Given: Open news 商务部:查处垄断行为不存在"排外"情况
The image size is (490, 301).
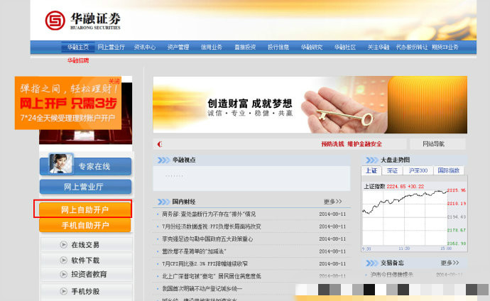Looking at the screenshot, I should 209,214.
